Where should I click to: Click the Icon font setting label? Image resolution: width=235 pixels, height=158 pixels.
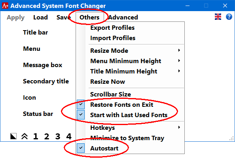point(29,98)
